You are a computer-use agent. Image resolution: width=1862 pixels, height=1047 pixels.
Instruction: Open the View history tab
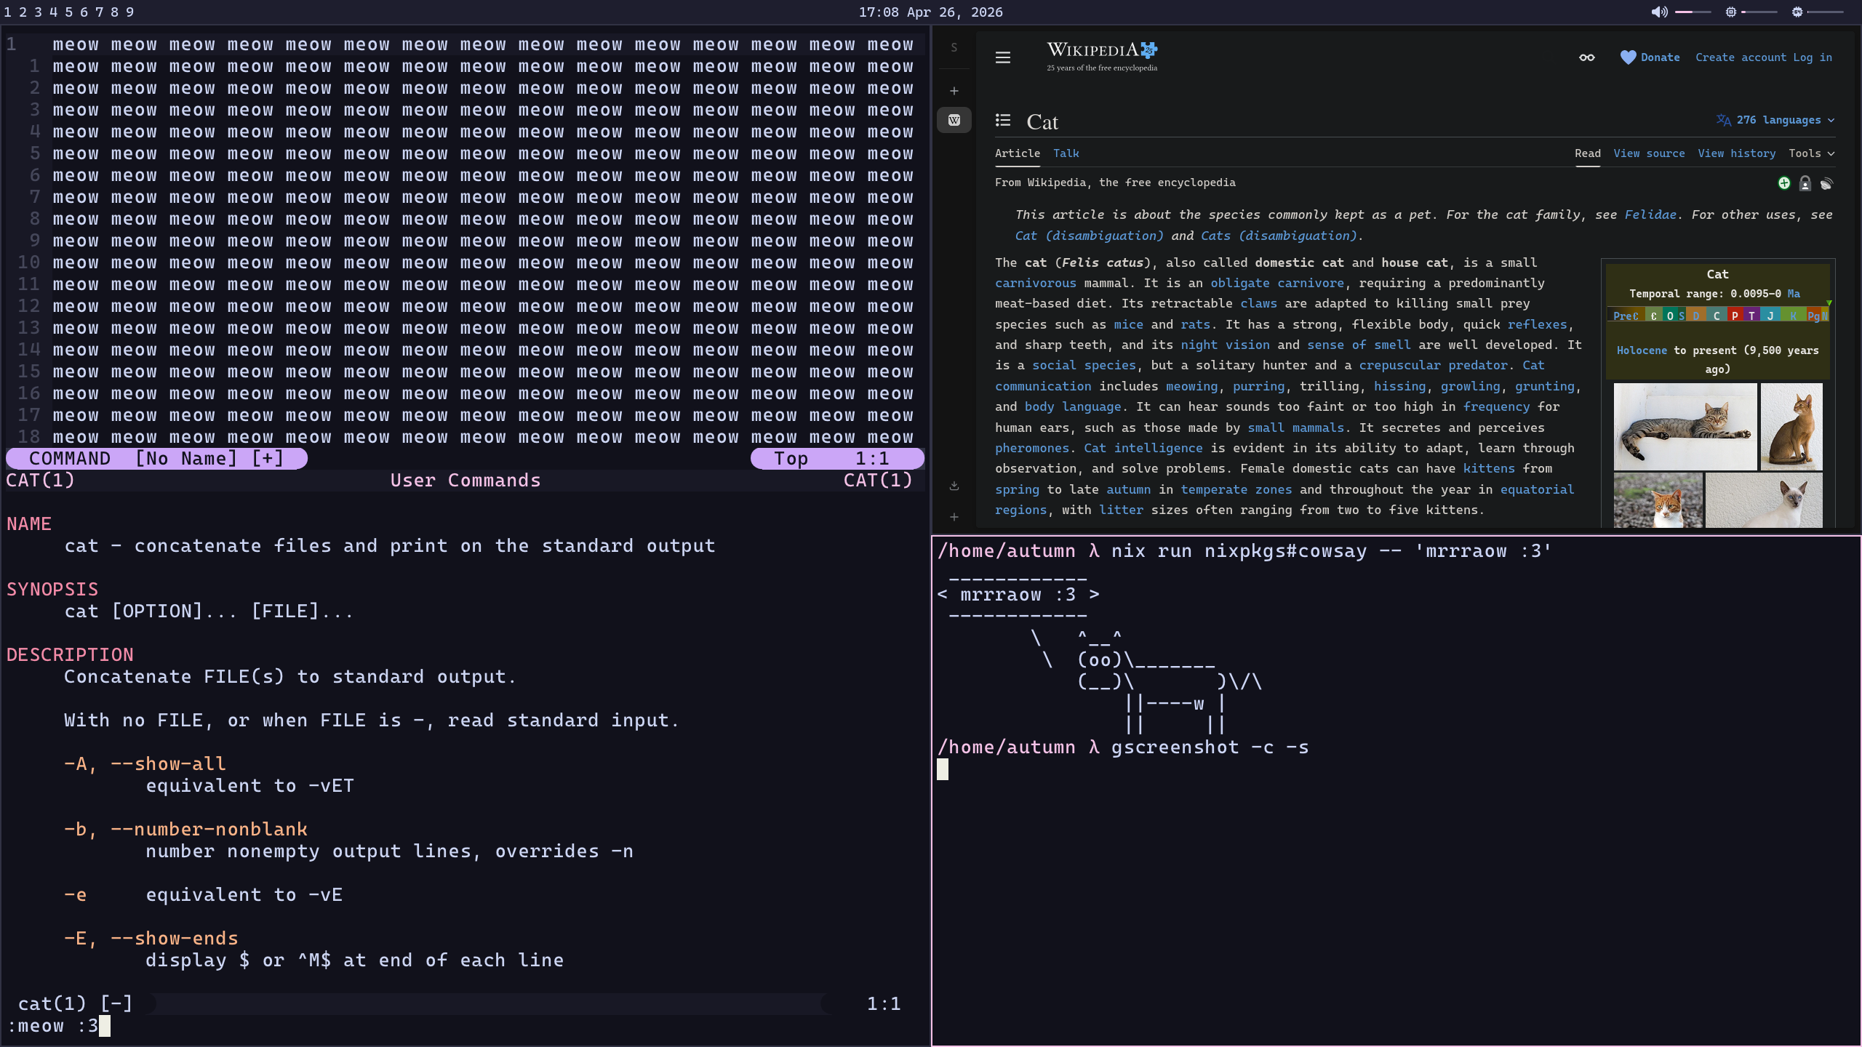coord(1736,153)
